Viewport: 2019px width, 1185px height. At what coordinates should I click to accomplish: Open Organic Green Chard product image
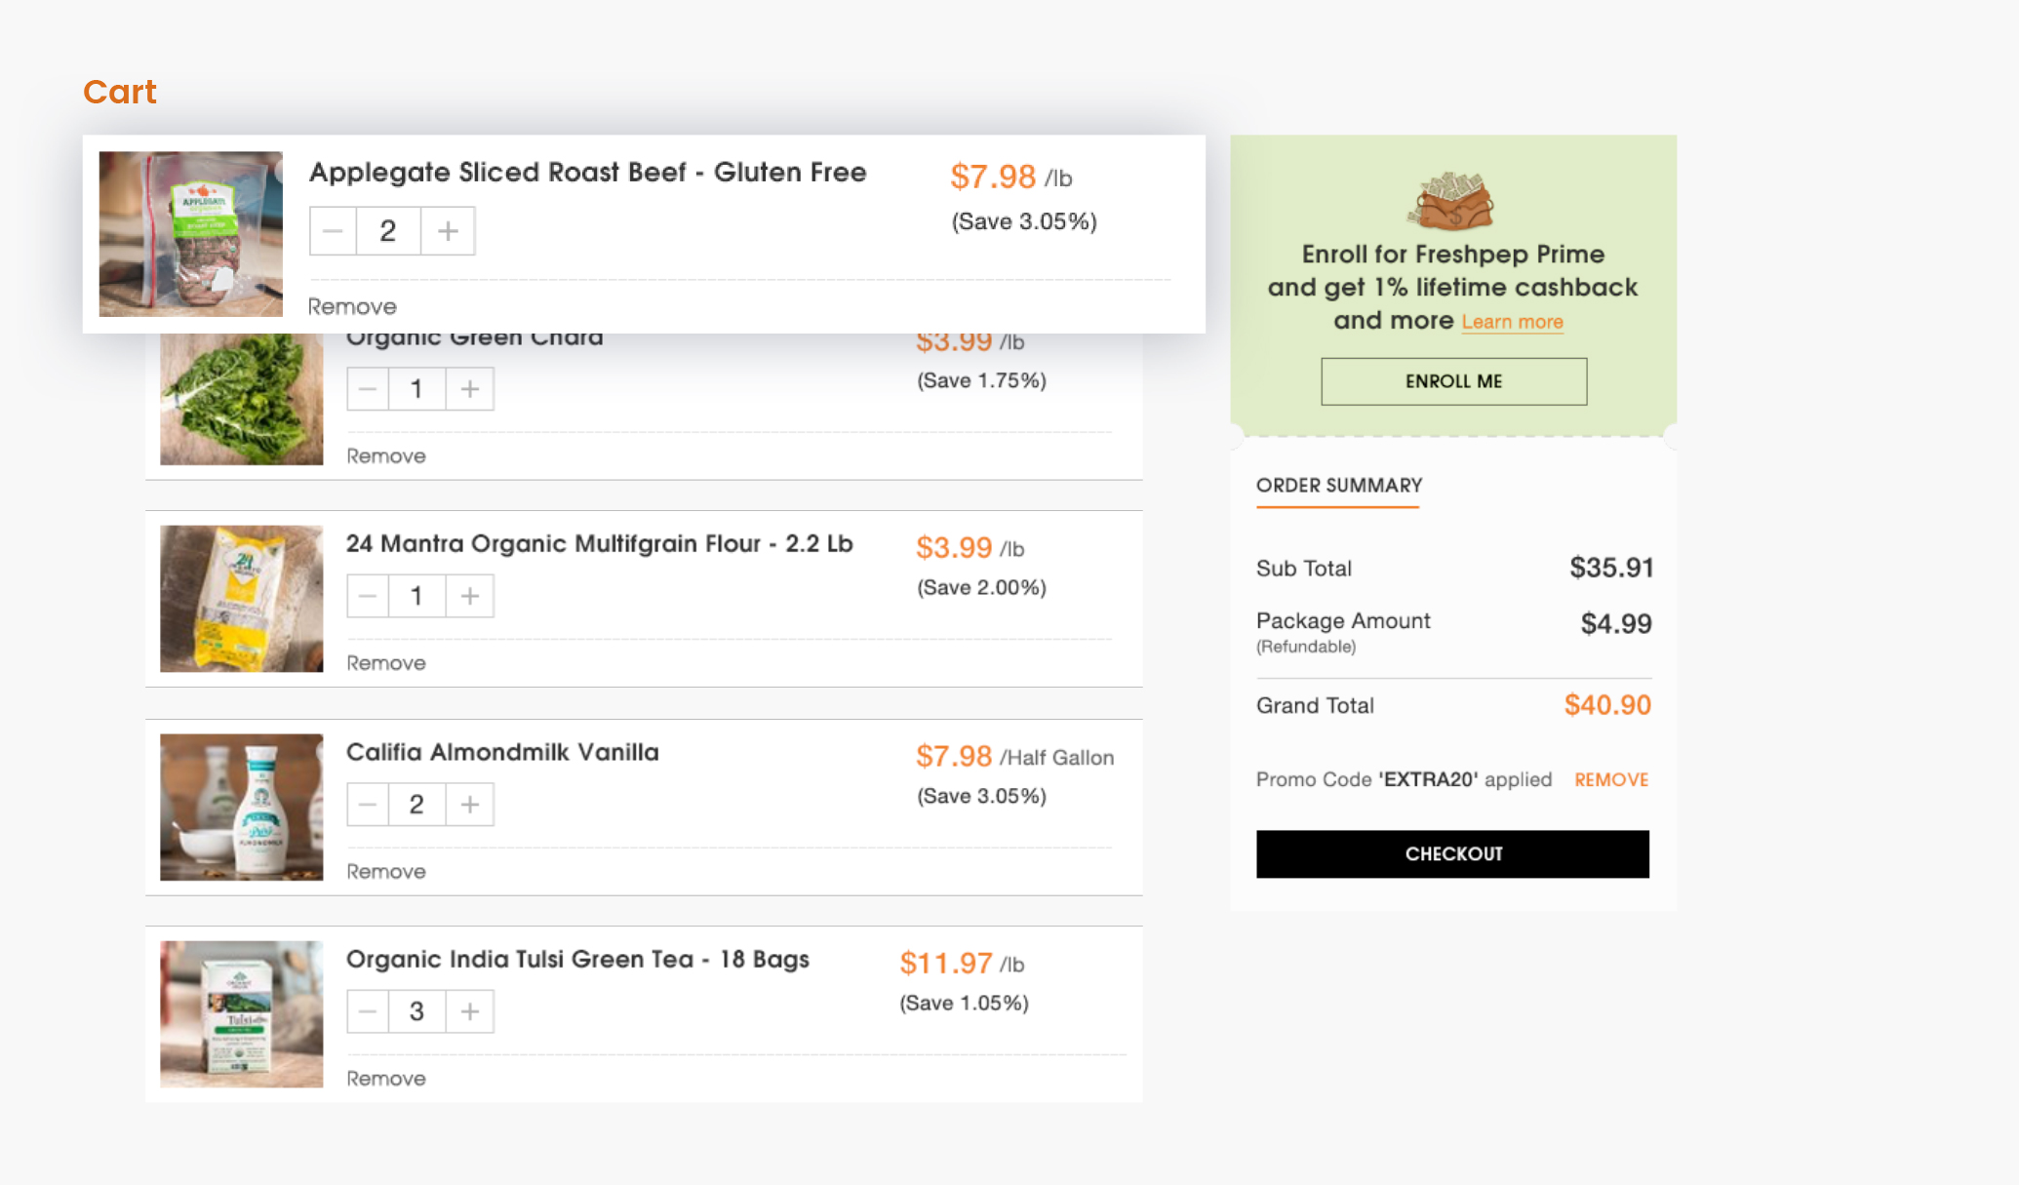tap(242, 399)
